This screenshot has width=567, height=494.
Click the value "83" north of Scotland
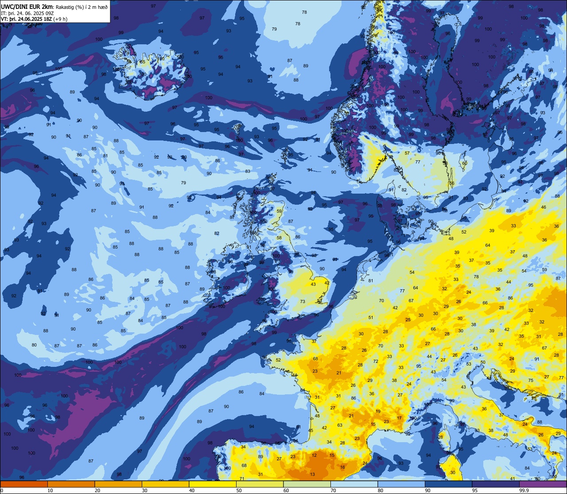(x=248, y=171)
